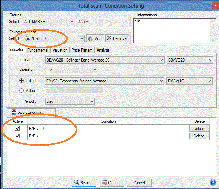Click the Clear button label
The width and height of the screenshot is (219, 189).
(113, 183)
